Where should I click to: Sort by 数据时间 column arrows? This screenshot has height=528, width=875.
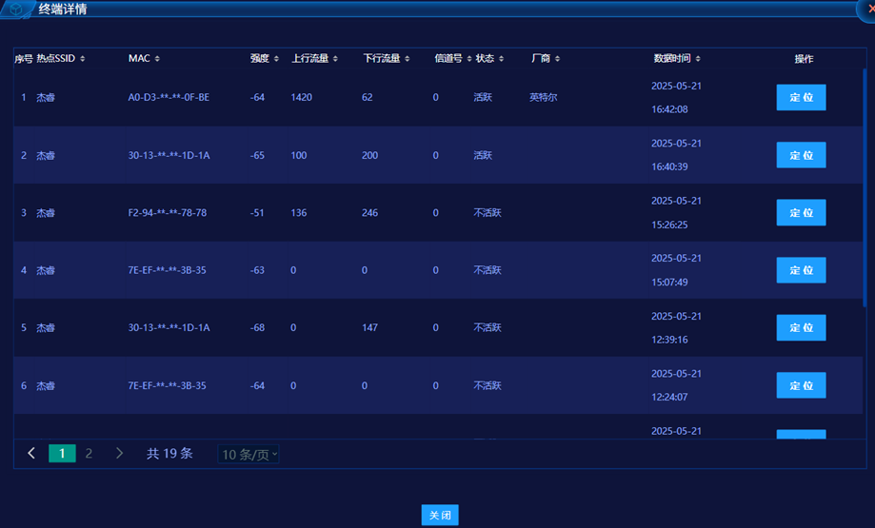698,59
